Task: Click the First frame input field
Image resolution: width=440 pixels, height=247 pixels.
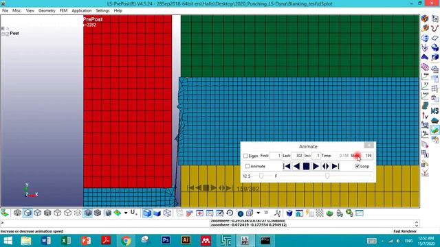Action: point(276,156)
